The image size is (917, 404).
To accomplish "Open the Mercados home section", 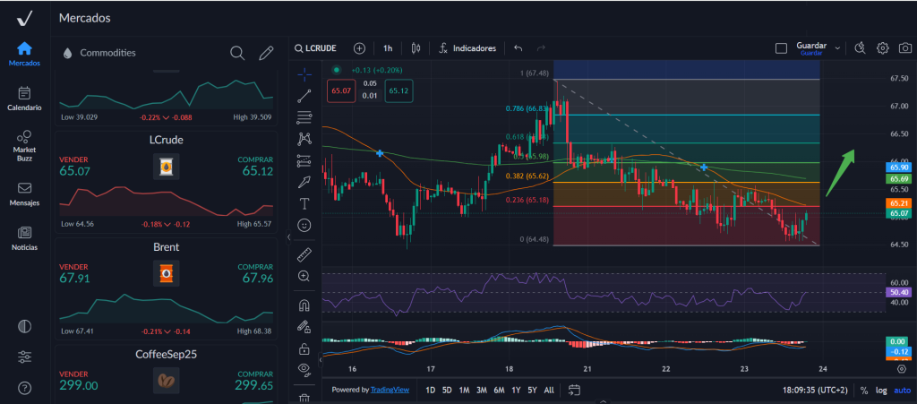I will pos(24,54).
